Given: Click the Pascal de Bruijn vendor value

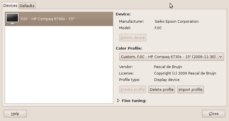Looking at the screenshot, I should coord(168,67).
